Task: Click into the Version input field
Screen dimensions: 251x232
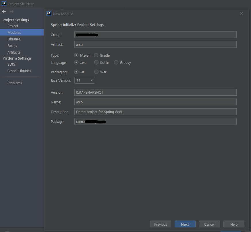Action: 155,92
